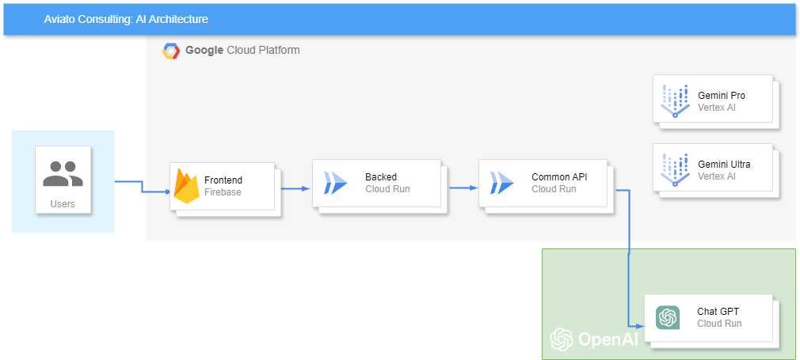Select the Chat GPT card label
This screenshot has width=800, height=360.
point(719,317)
